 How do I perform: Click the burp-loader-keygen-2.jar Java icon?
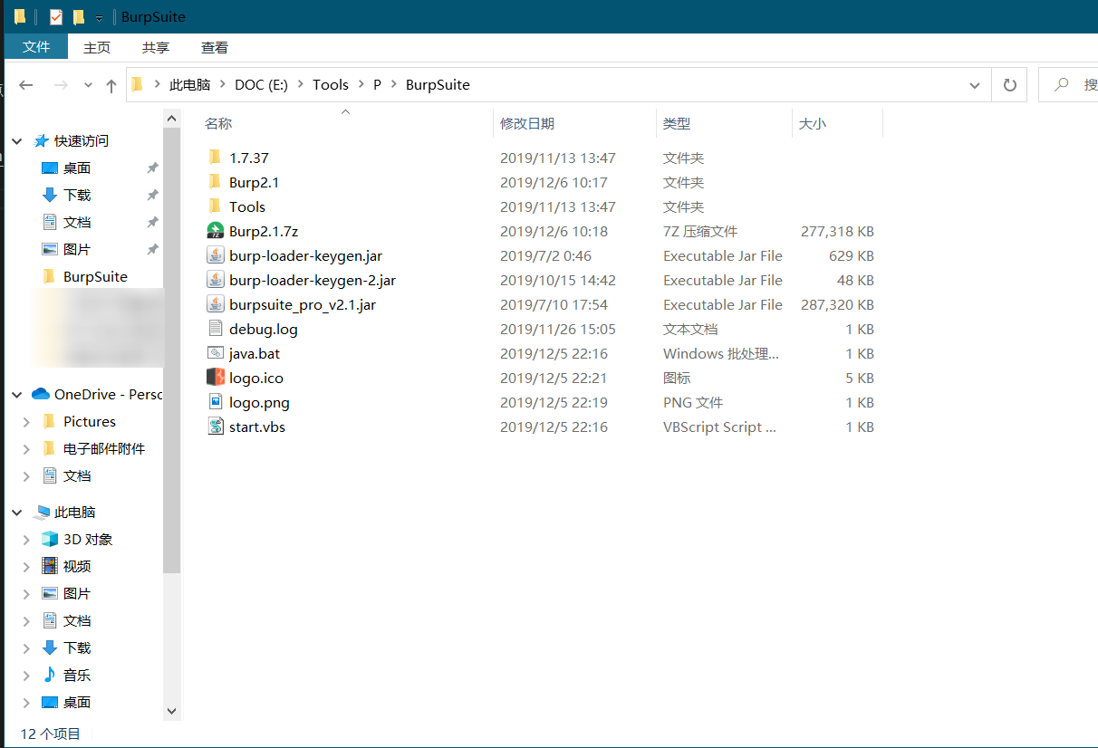215,280
